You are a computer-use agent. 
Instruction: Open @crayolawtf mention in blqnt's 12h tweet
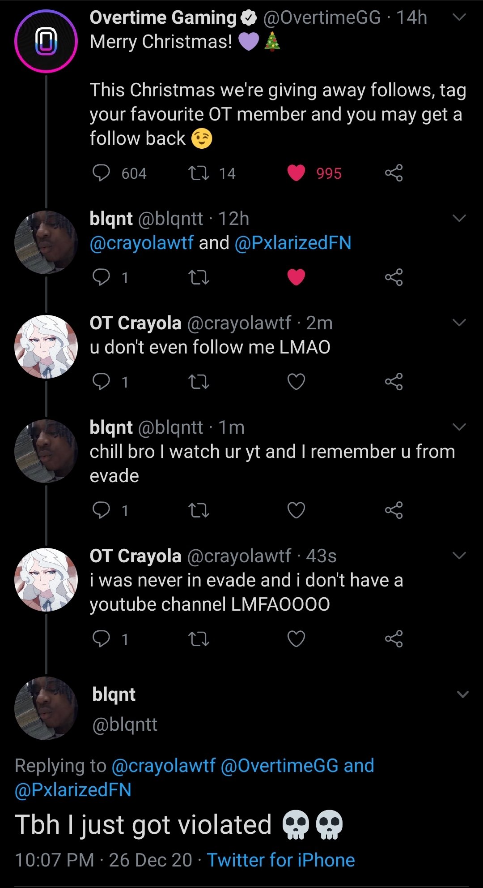point(141,243)
